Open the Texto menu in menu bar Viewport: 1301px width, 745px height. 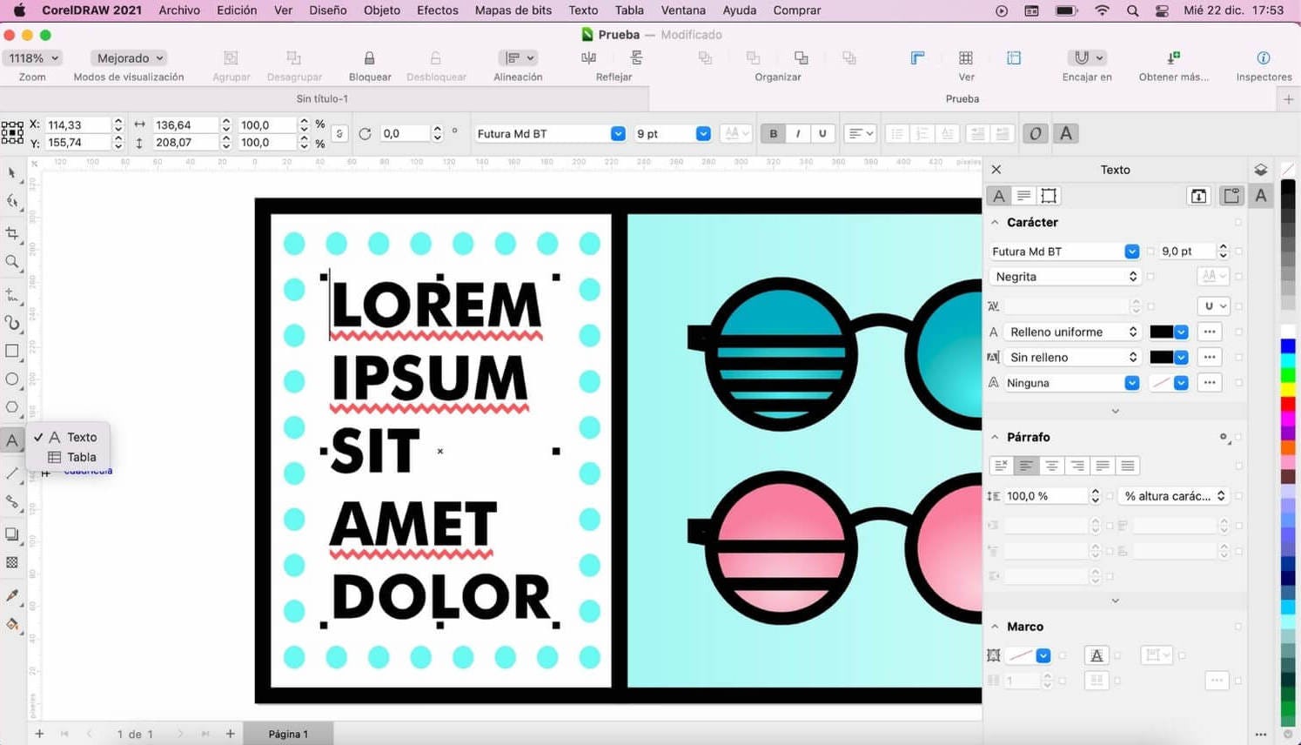pos(582,10)
